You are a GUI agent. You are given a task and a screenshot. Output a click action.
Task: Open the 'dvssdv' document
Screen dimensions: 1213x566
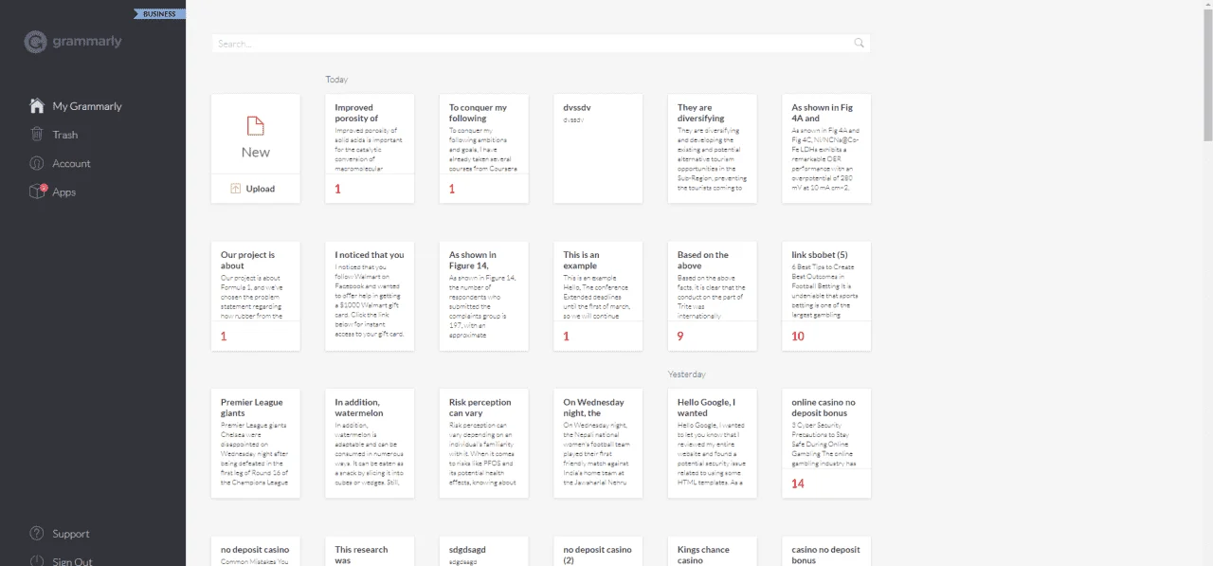[x=598, y=148]
